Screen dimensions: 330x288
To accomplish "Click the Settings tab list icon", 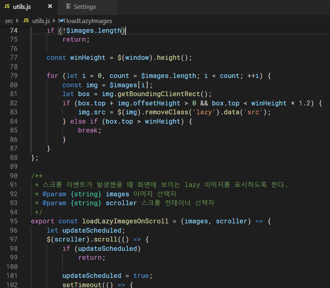I will pyautogui.click(x=68, y=7).
